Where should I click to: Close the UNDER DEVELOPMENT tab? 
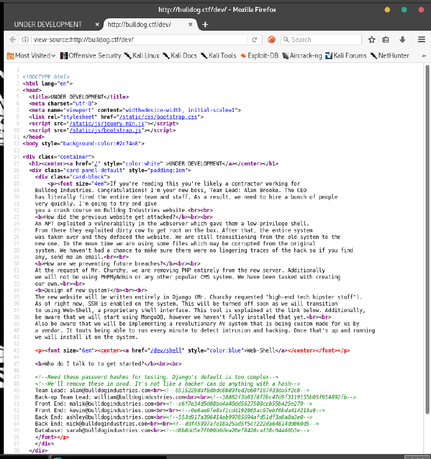tap(97, 24)
